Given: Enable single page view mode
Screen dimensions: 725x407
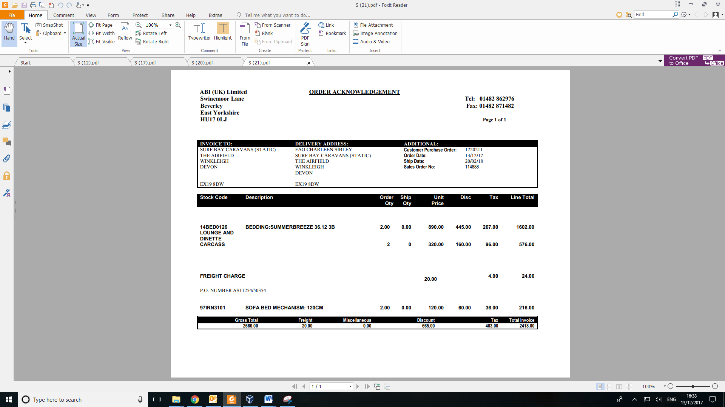Looking at the screenshot, I should point(600,387).
